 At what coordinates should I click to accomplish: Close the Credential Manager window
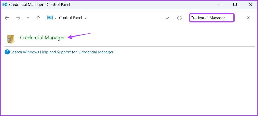[250, 4]
